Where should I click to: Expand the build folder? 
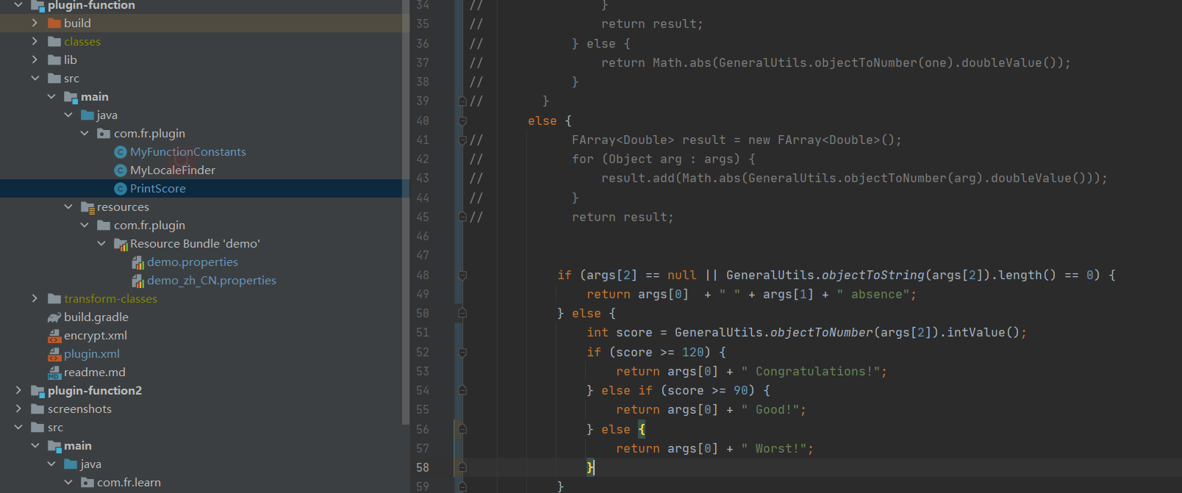tap(35, 24)
